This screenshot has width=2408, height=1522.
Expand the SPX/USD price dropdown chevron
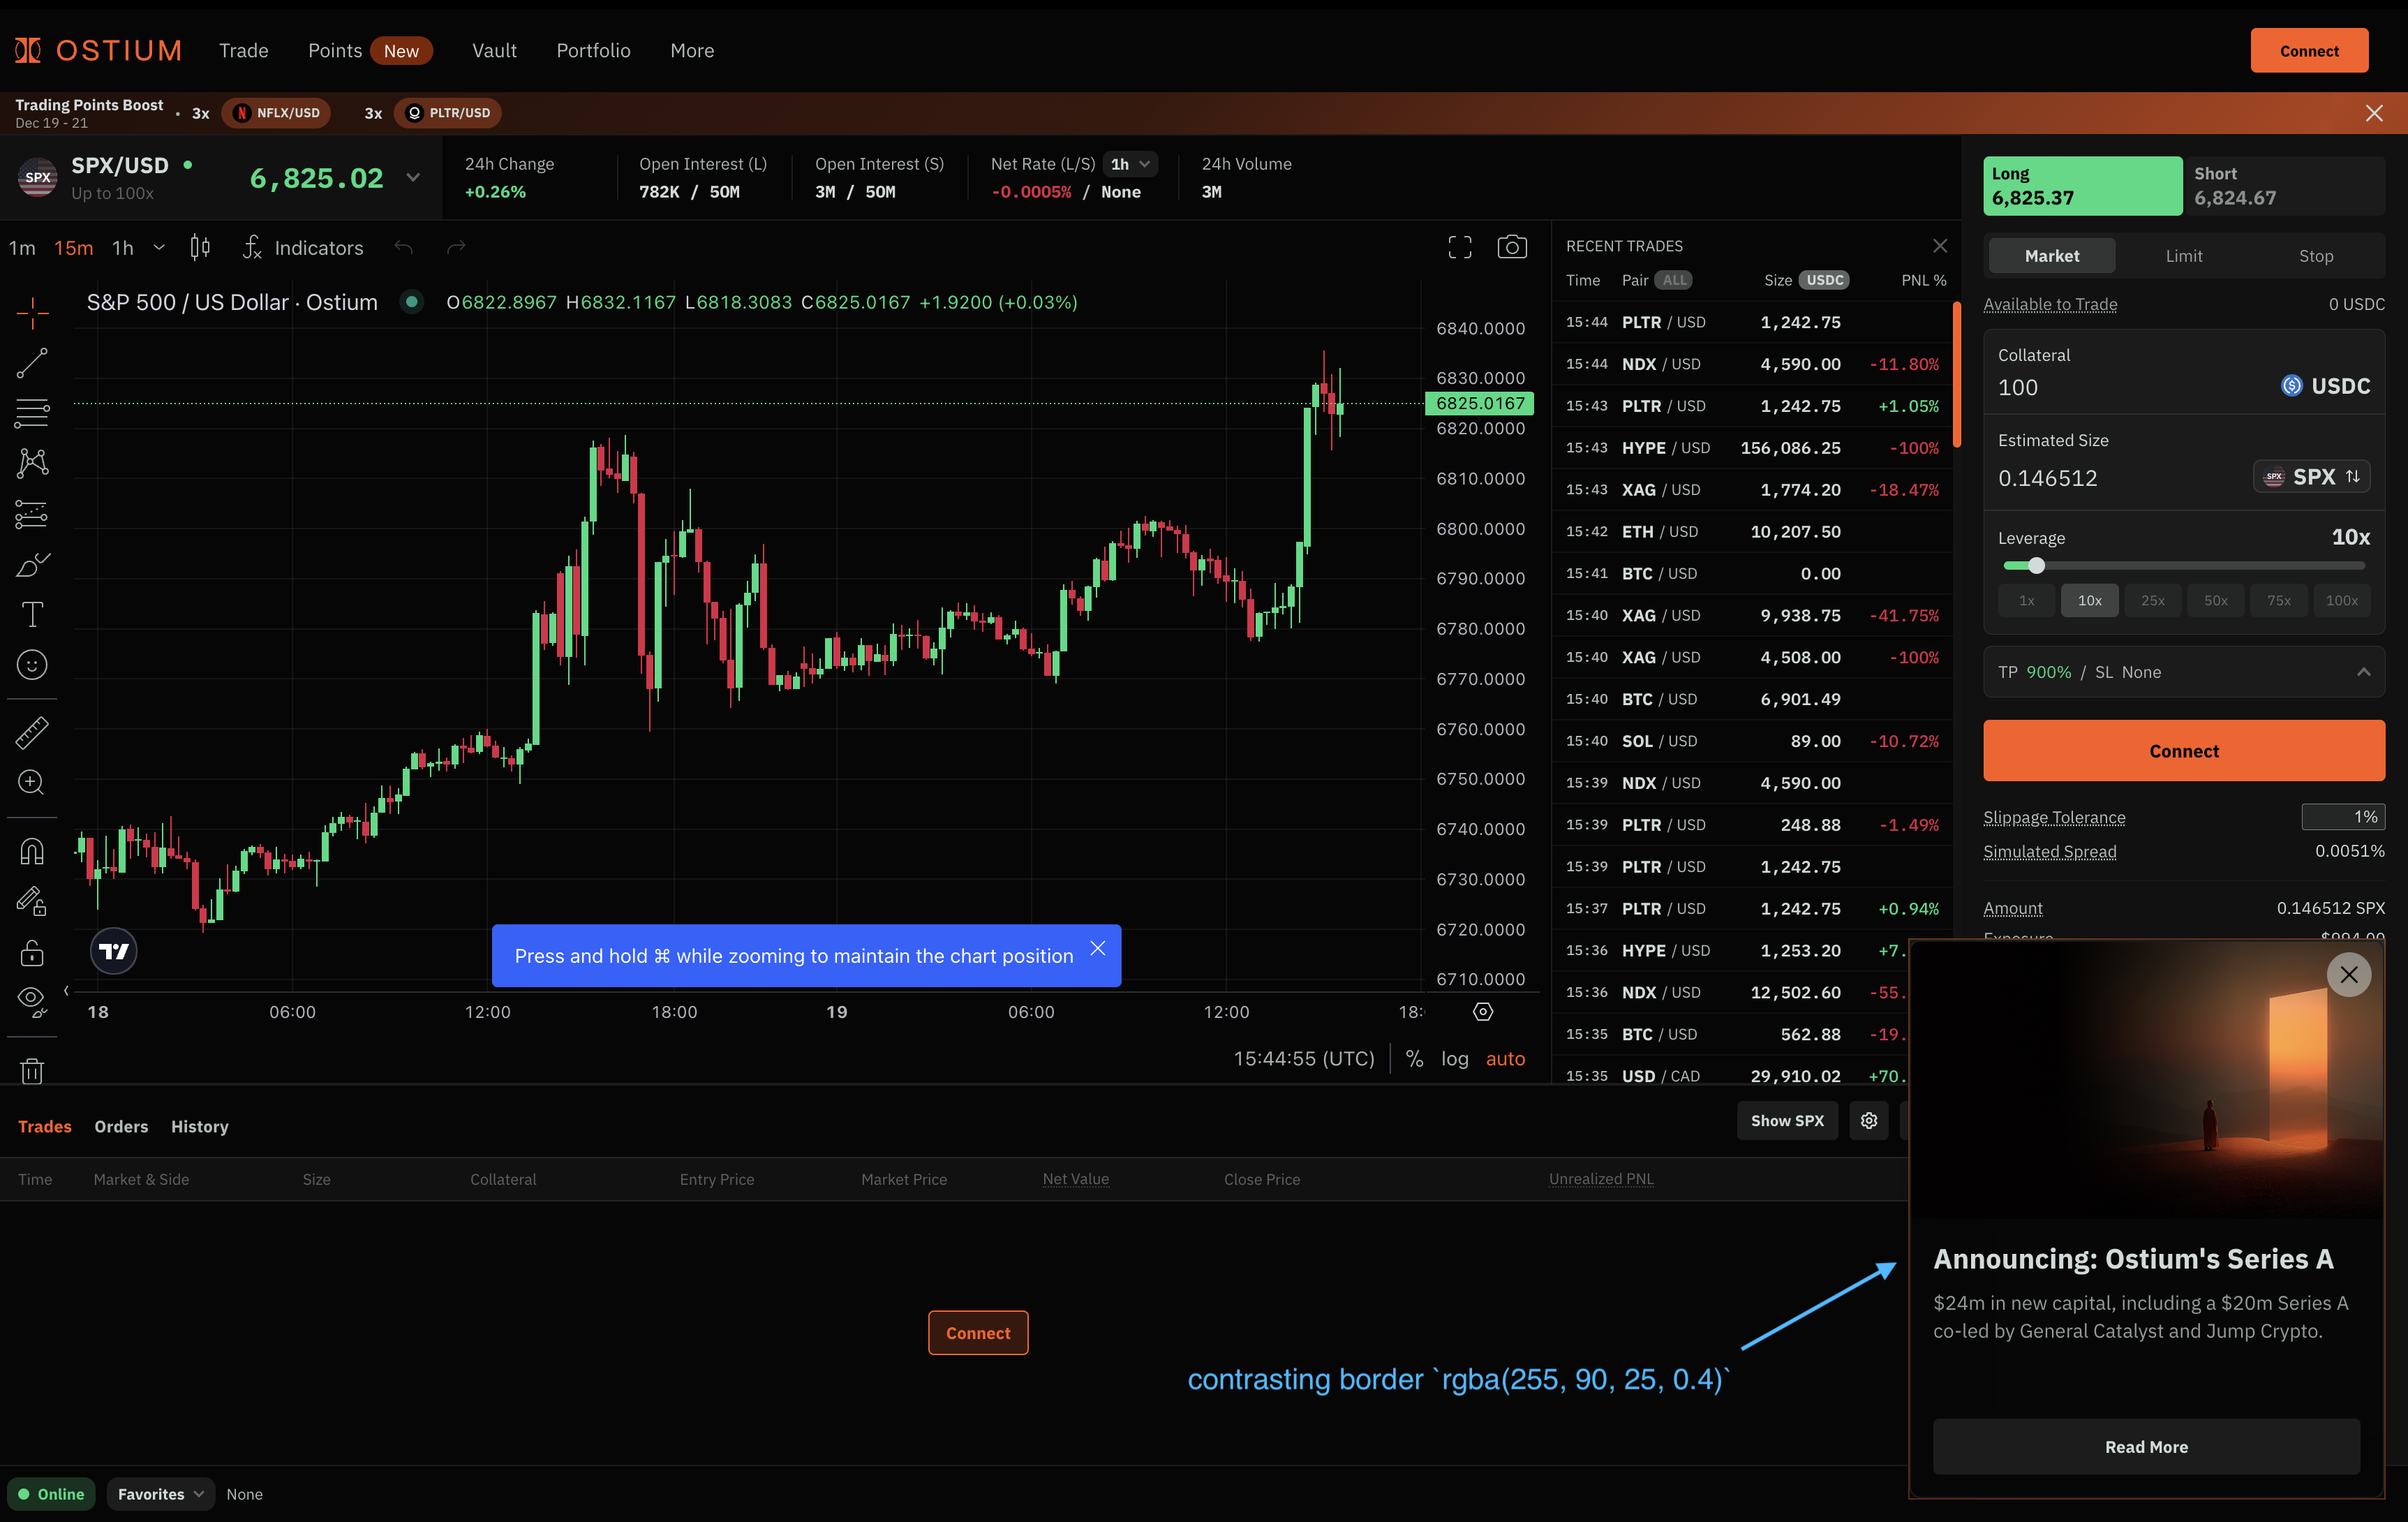(x=413, y=178)
